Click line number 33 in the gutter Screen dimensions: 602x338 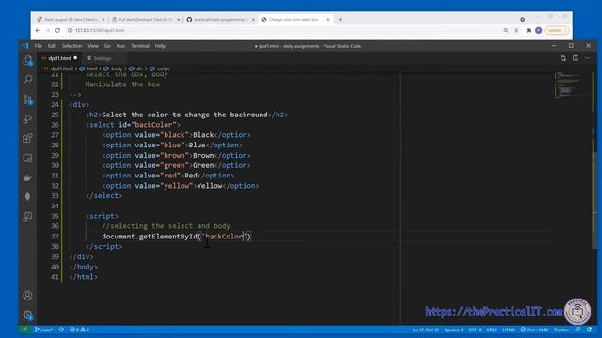point(55,196)
